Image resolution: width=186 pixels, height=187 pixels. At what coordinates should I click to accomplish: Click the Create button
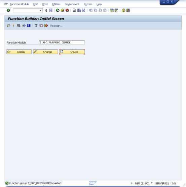point(72,52)
